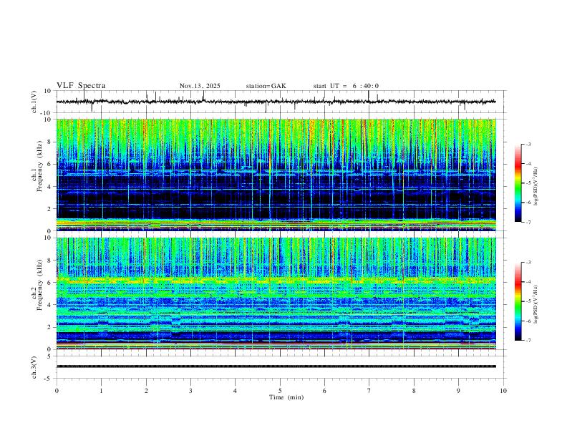Click the "VLF Spectra" title text
The height and width of the screenshot is (438, 567).
click(x=81, y=86)
